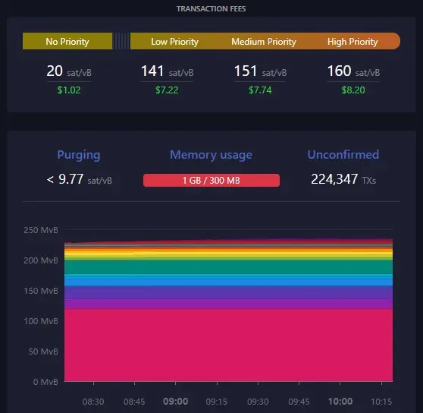The height and width of the screenshot is (413, 423).
Task: Select the 160 sat/vB fee value
Action: tap(353, 71)
